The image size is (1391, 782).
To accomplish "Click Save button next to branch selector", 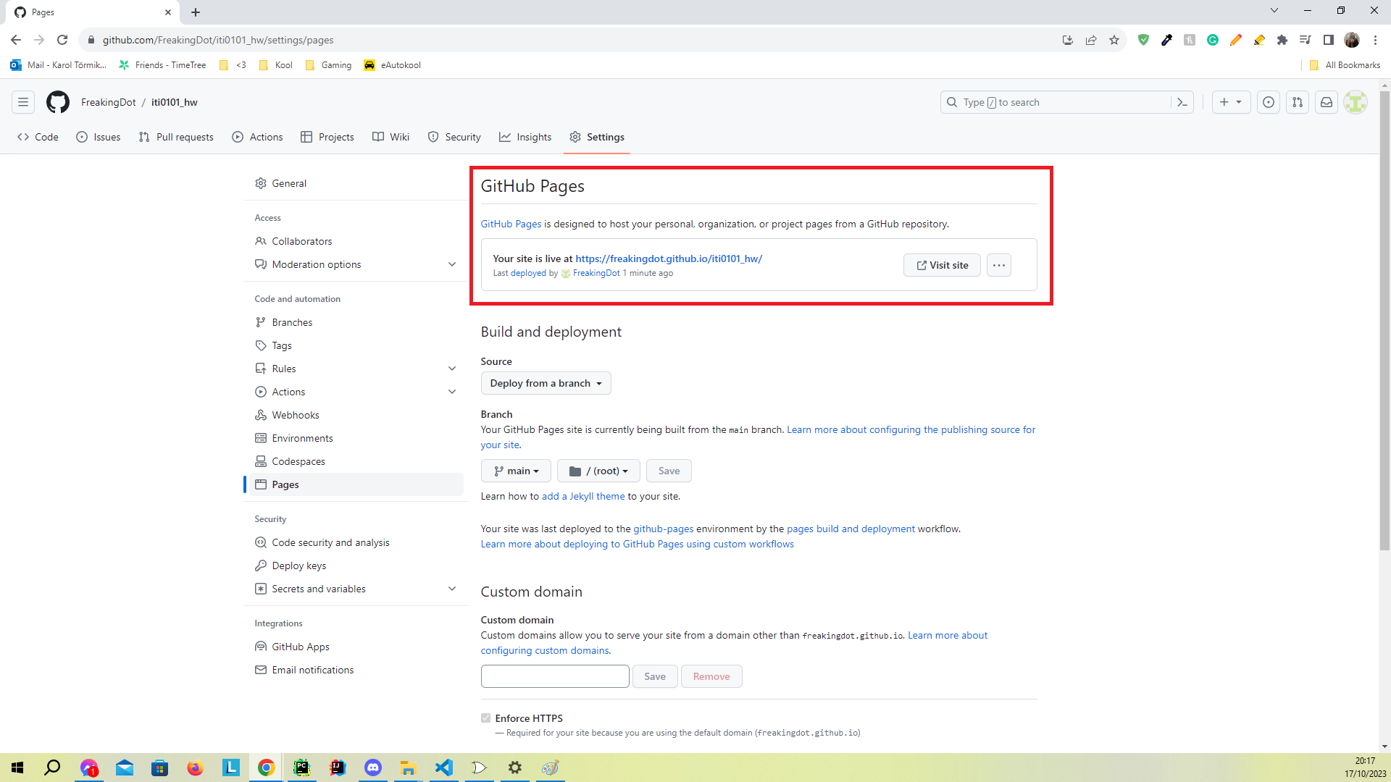I will click(669, 471).
